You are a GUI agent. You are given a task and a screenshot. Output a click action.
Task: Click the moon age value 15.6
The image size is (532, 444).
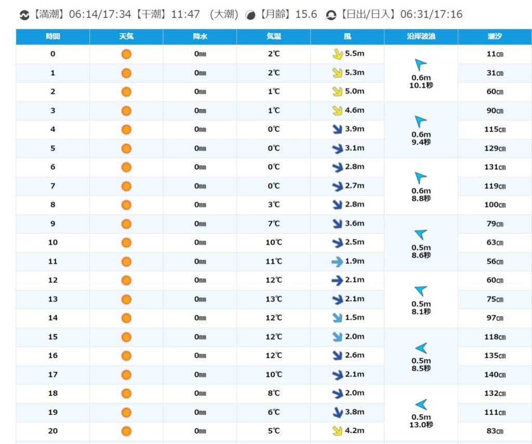pyautogui.click(x=306, y=14)
